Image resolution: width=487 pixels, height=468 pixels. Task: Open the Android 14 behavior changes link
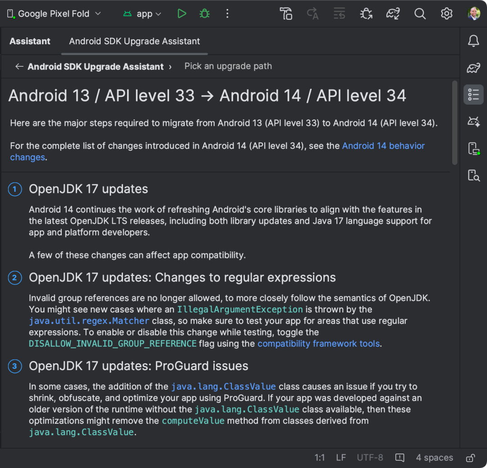click(383, 146)
